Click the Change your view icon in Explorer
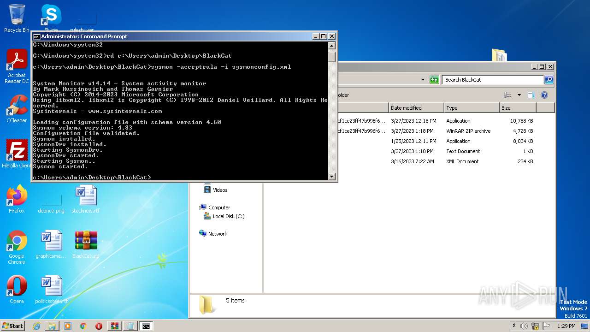 click(x=508, y=95)
